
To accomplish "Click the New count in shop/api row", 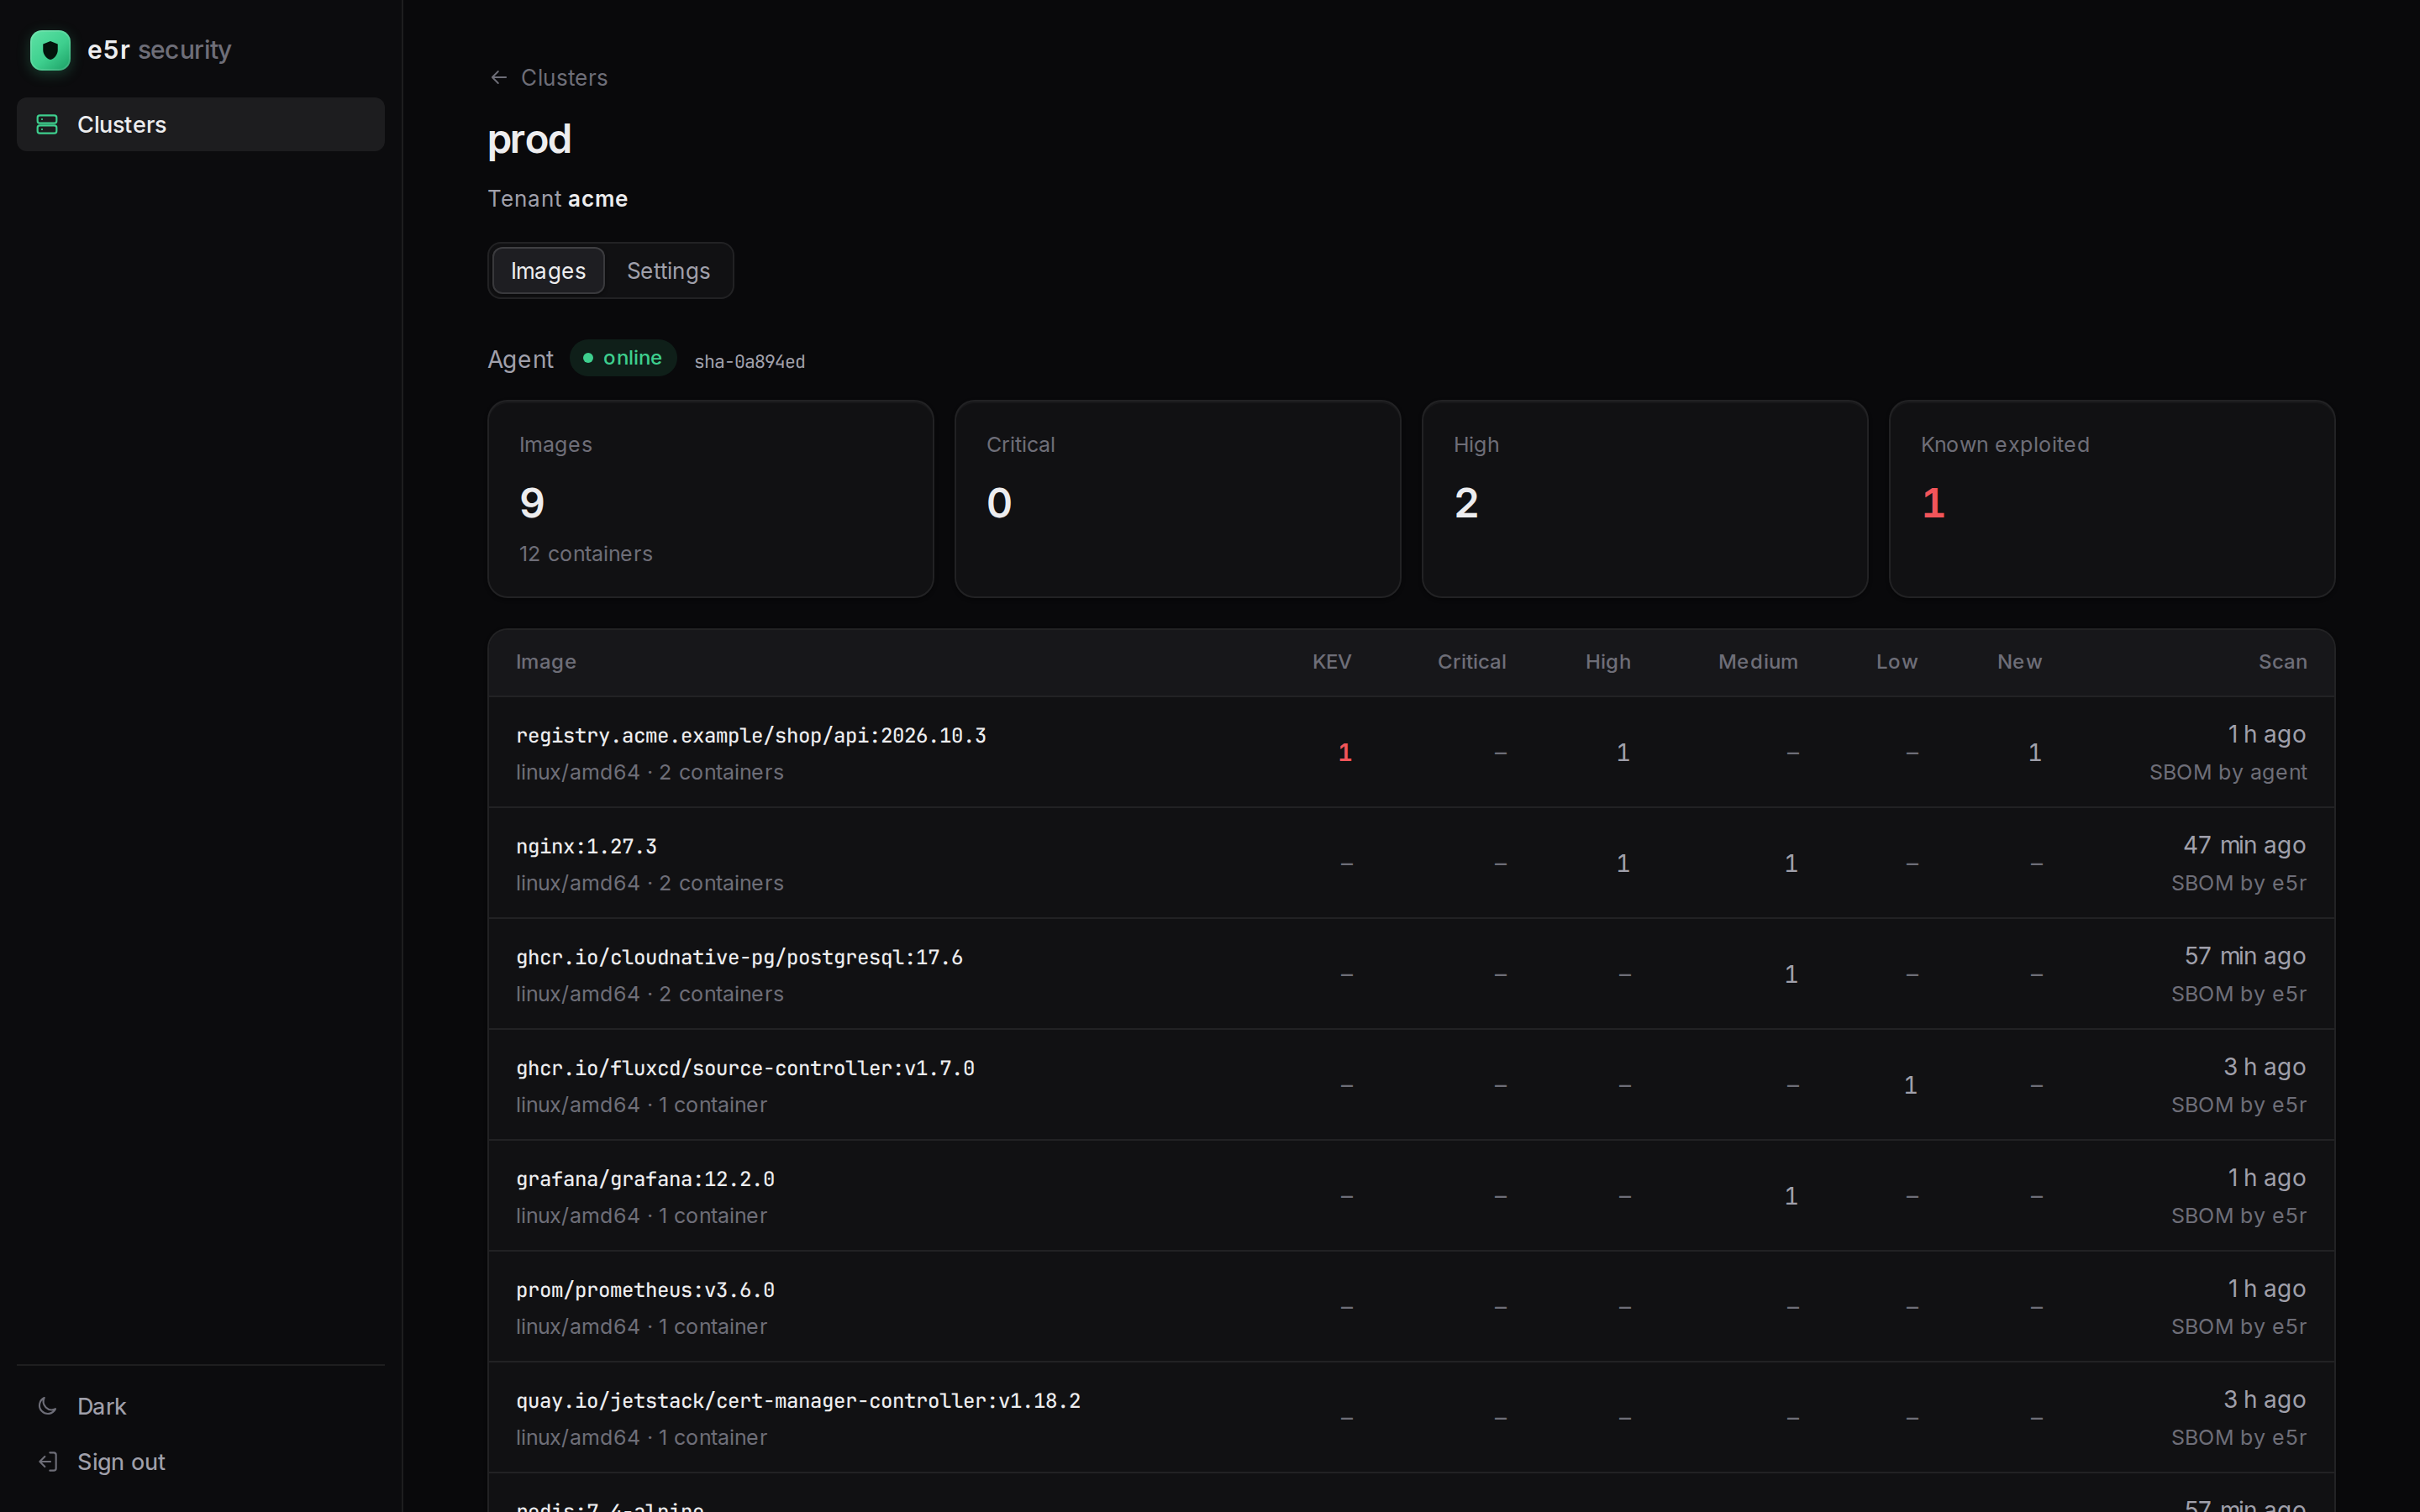I will point(2034,753).
